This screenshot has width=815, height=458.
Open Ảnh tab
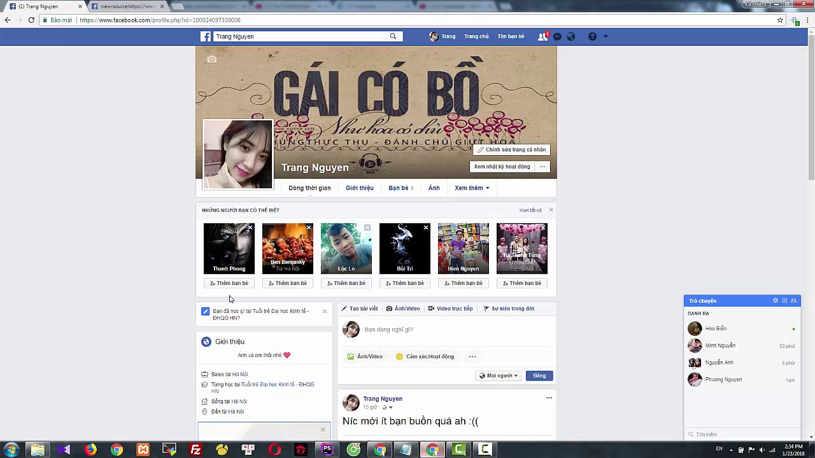point(434,188)
